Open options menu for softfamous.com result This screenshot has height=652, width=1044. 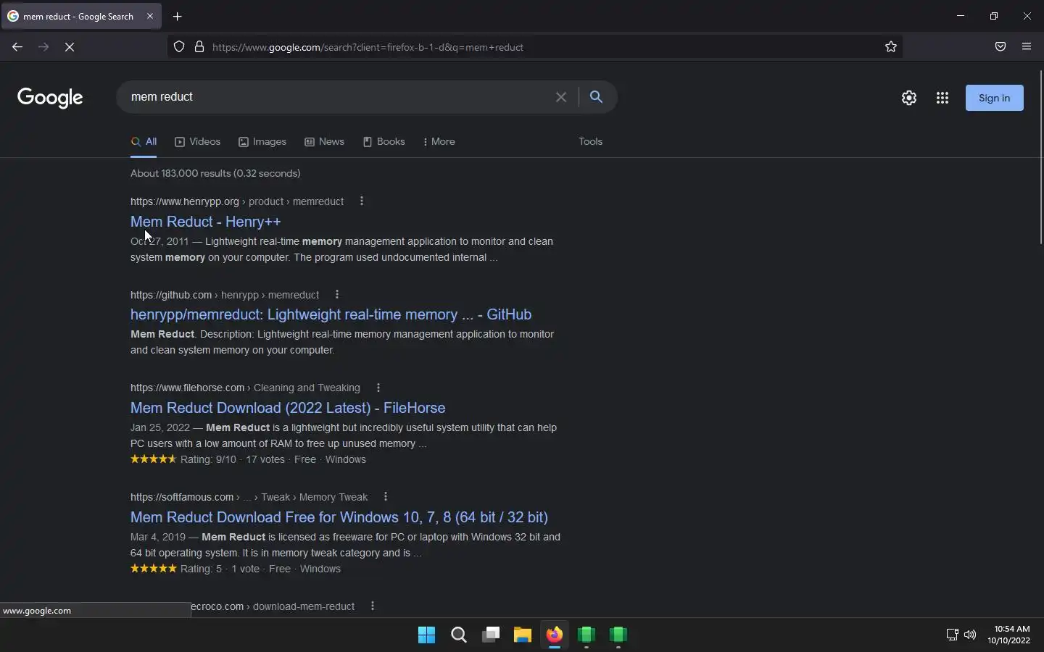pos(386,497)
